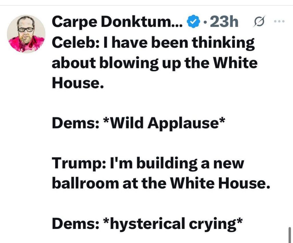Click the scrollbar handle at the bottom right
This screenshot has height=243, width=293.
coord(290,235)
